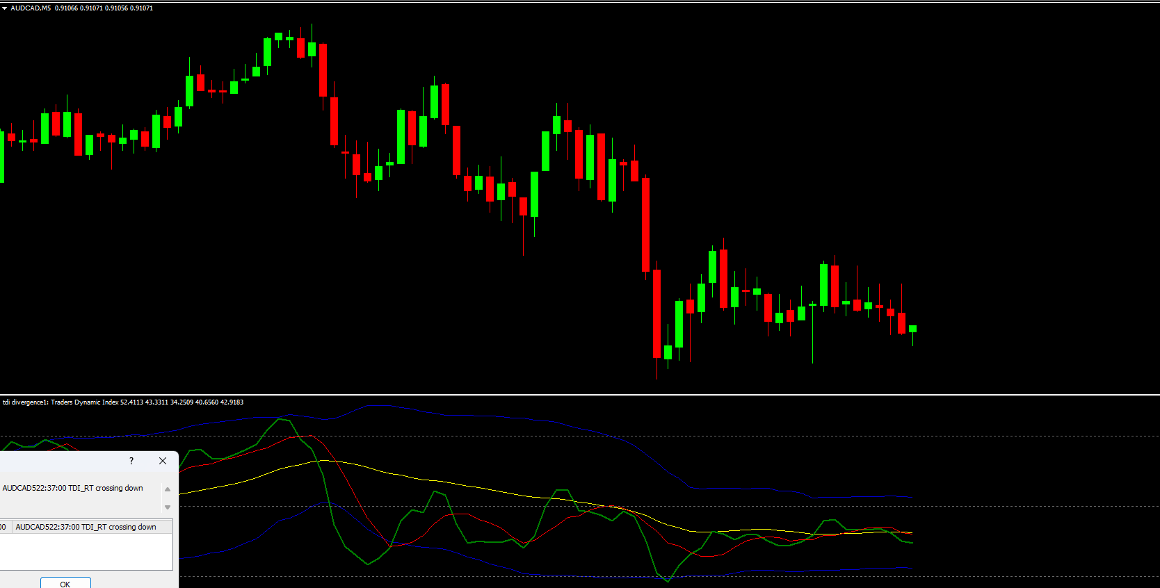
Task: Click the time column cell in alert row
Action: (3, 527)
